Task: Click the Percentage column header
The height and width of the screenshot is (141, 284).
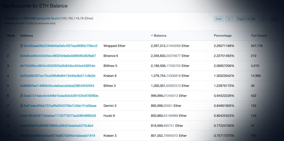Action: (x=223, y=36)
